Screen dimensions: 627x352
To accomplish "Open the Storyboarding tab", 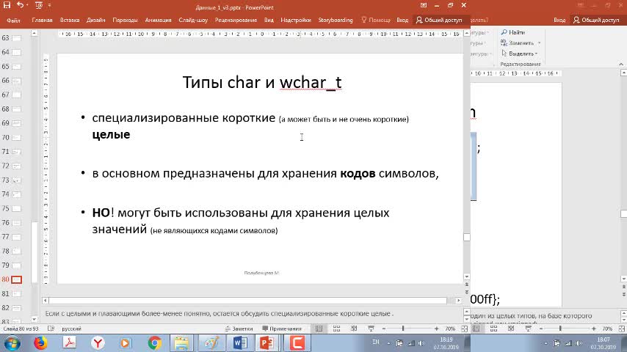I will point(336,20).
